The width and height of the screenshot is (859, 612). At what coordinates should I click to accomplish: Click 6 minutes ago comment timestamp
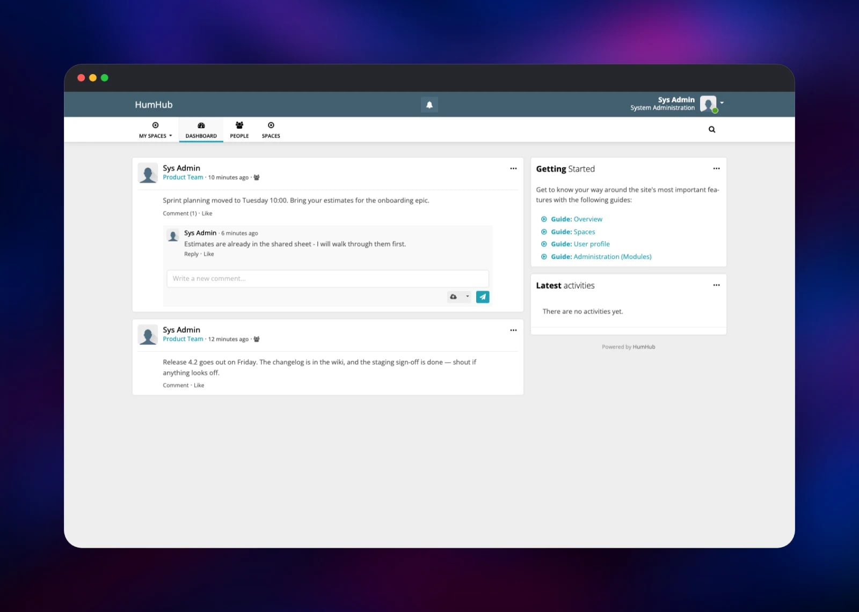point(239,233)
